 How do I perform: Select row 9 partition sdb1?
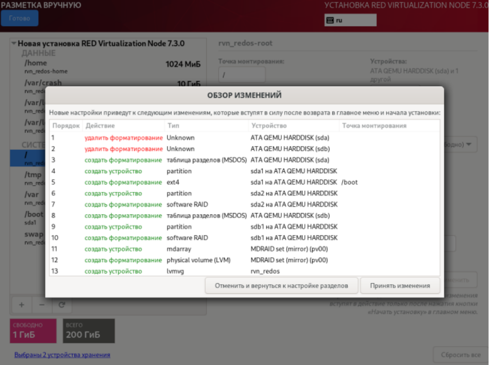click(245, 227)
